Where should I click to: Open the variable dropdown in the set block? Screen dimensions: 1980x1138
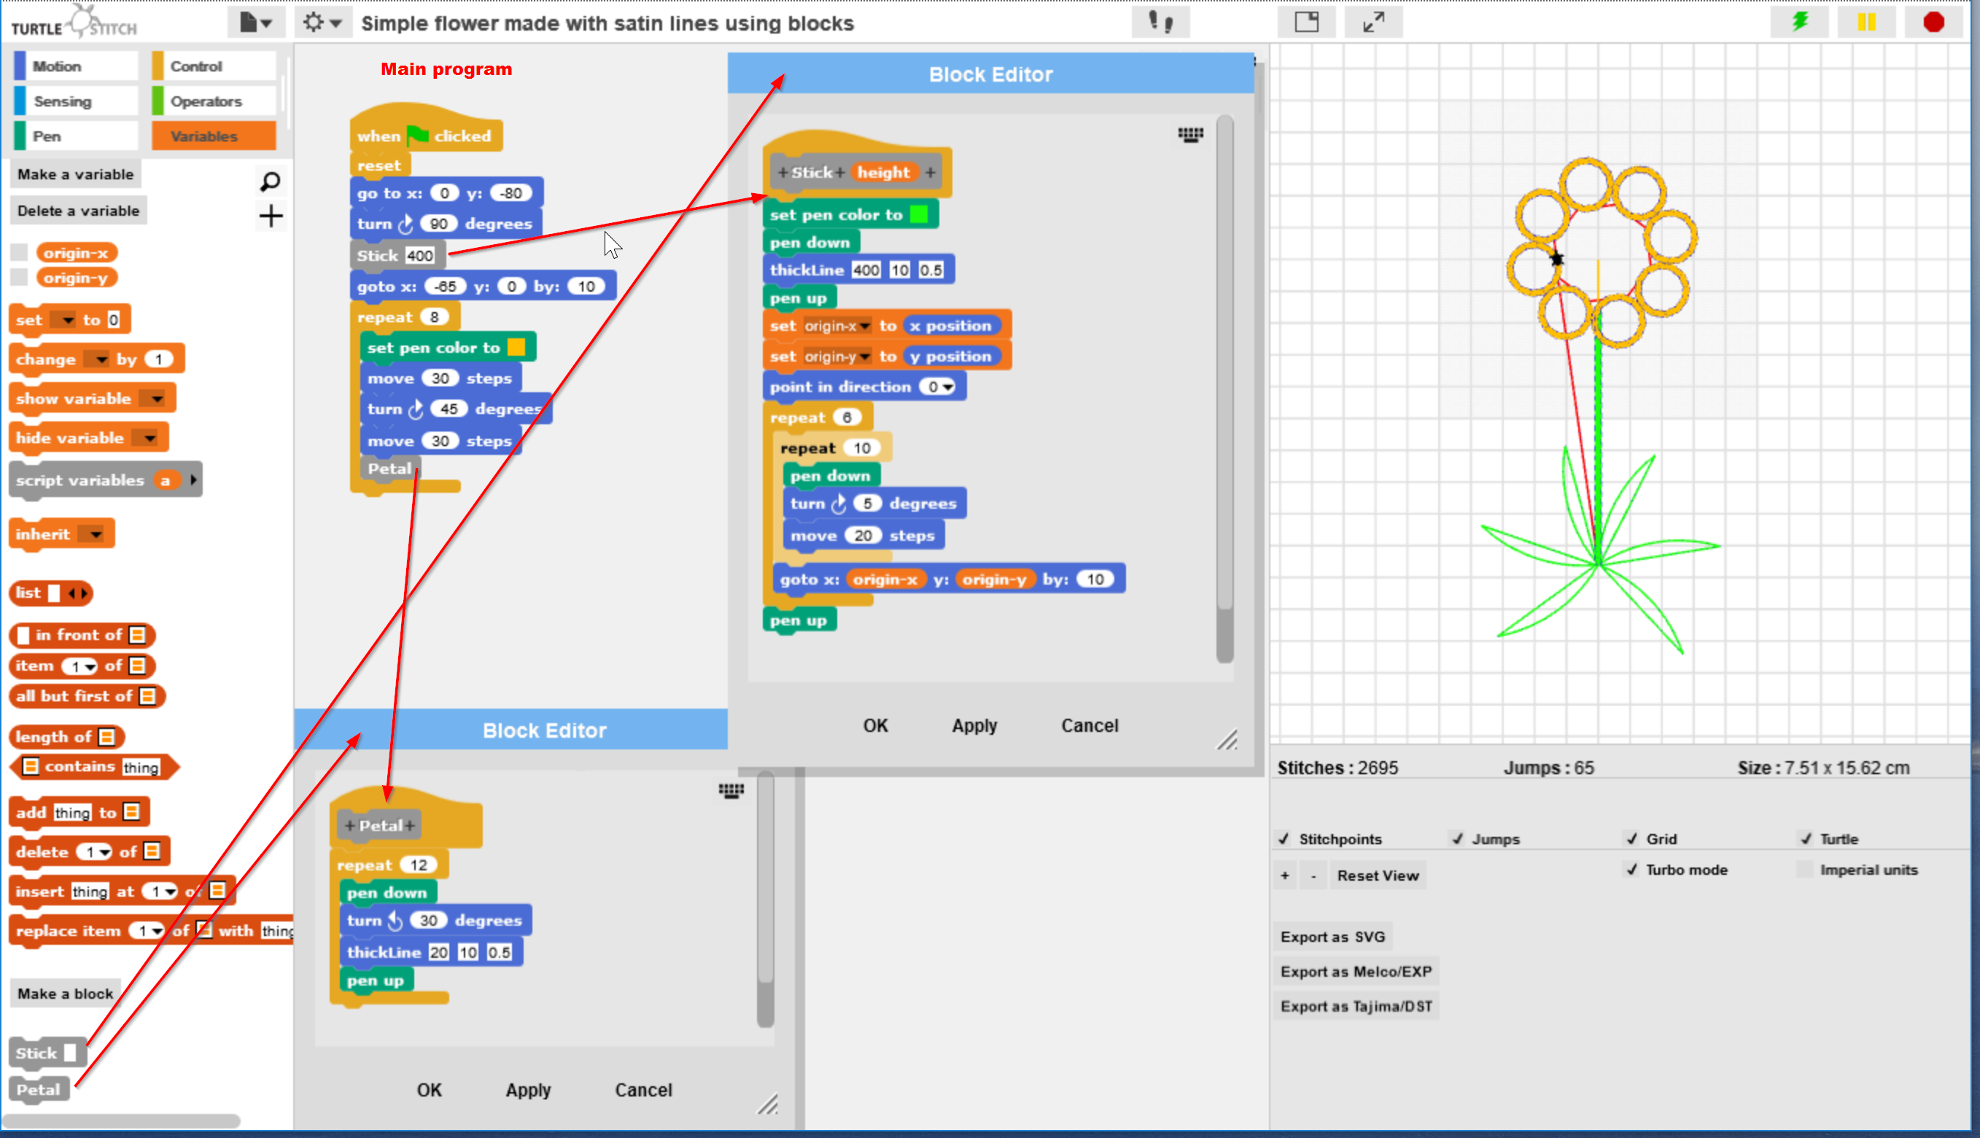click(x=68, y=321)
